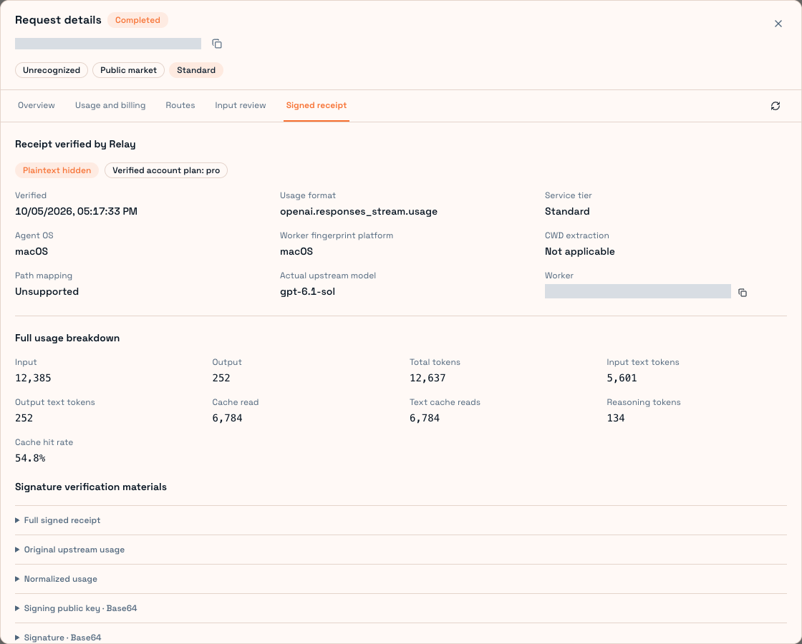
Task: Close the Request details dialog
Action: tap(778, 24)
